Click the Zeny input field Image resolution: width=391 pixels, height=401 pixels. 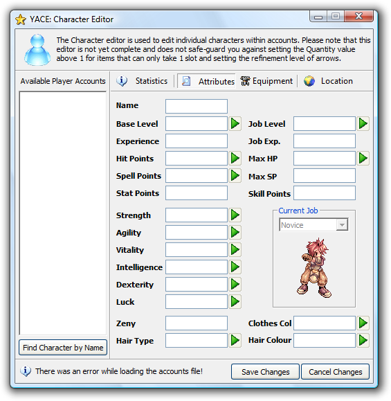(197, 323)
